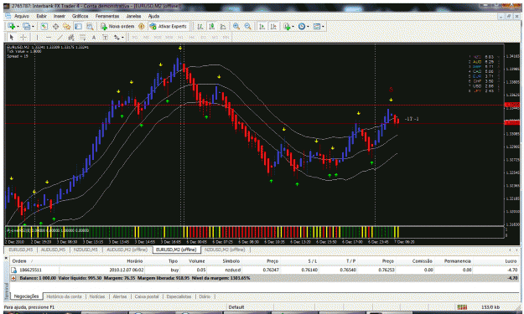Switch to Bar Chart display
Image resolution: width=524 pixels, height=314 pixels.
tap(200, 26)
